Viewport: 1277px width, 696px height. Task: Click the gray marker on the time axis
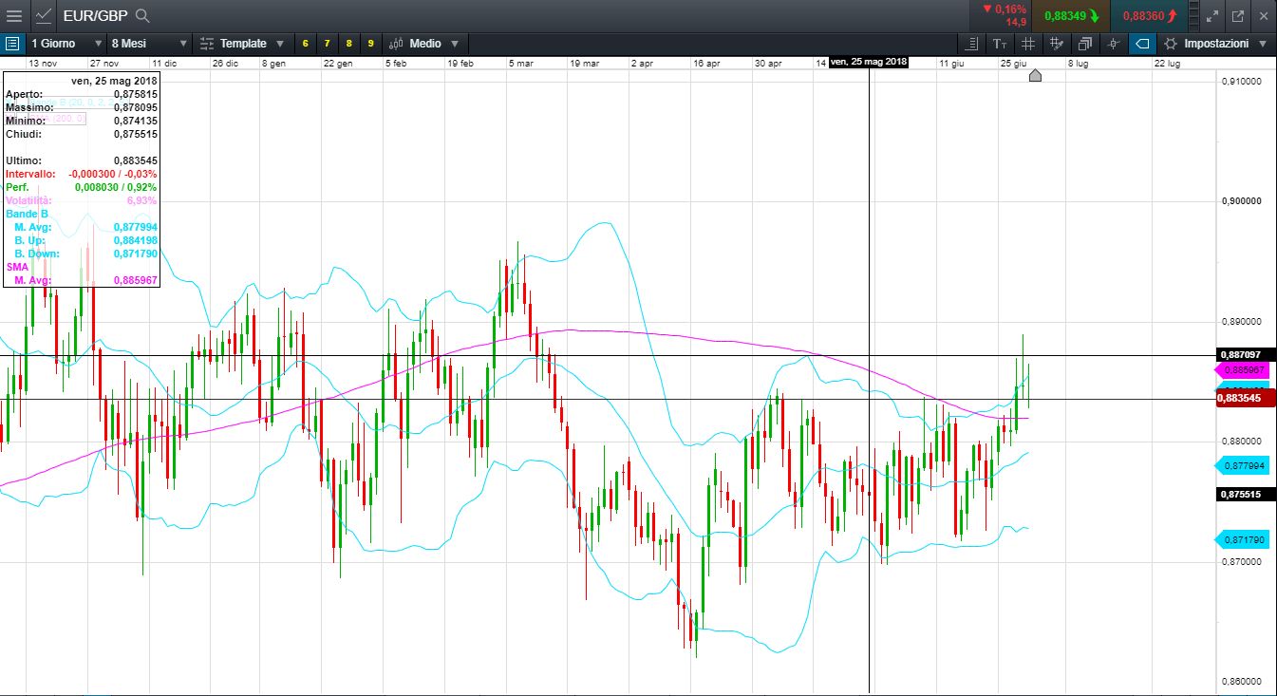1035,75
